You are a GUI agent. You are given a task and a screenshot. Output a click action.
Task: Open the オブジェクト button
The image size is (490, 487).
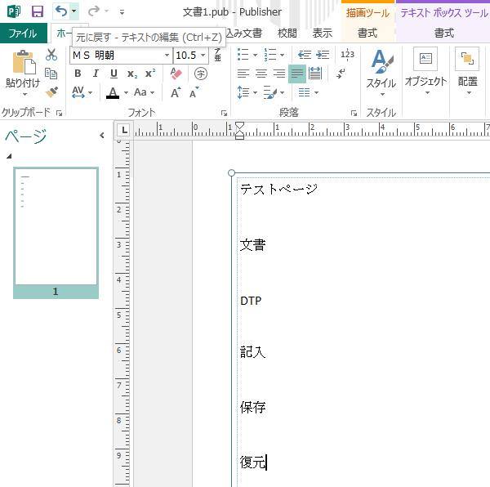pos(425,72)
